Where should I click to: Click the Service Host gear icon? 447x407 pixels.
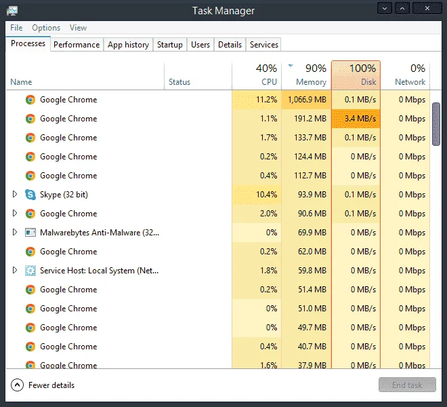[x=30, y=271]
